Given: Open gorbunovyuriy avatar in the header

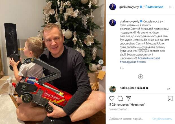Looking at the screenshot, I should tap(113, 7).
